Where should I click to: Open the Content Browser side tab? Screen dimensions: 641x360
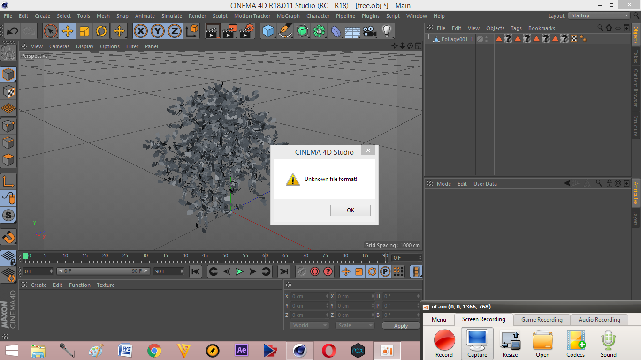coord(636,88)
